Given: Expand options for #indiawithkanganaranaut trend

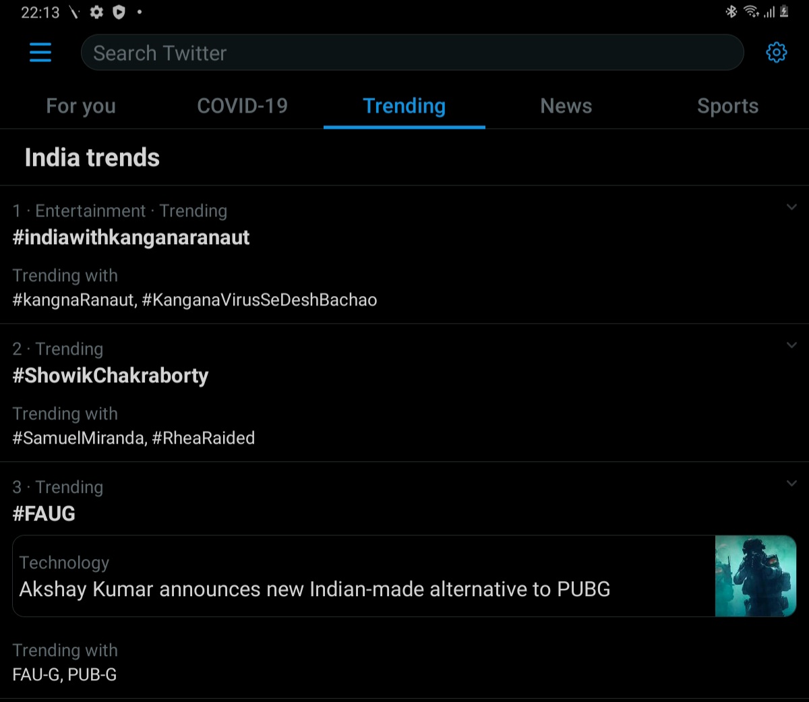Looking at the screenshot, I should pos(791,207).
